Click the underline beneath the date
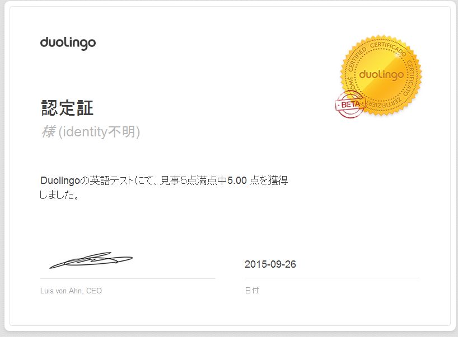 [x=332, y=278]
